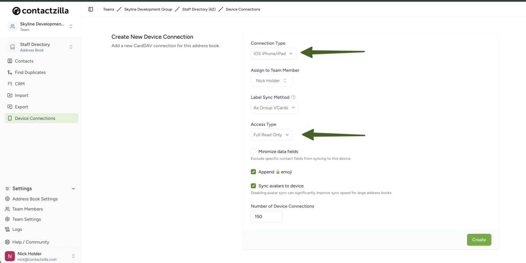Screen dimensions: 526x263
Task: Click the Device Connections breadcrumb
Action: click(x=243, y=9)
